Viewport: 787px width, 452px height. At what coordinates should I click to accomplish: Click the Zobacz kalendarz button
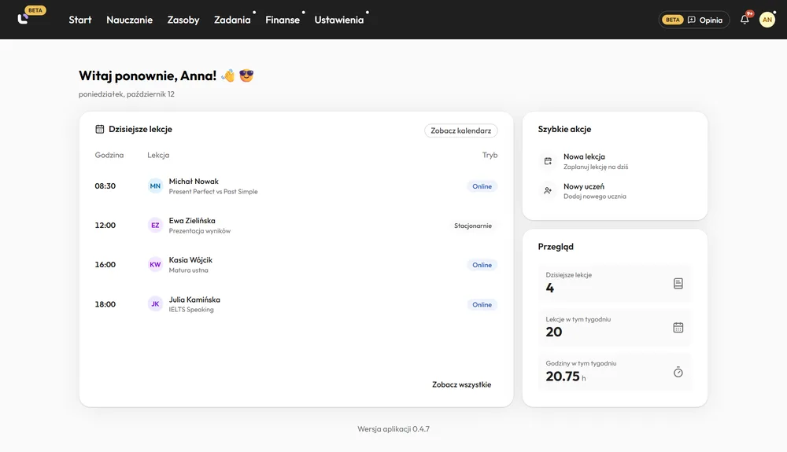460,130
